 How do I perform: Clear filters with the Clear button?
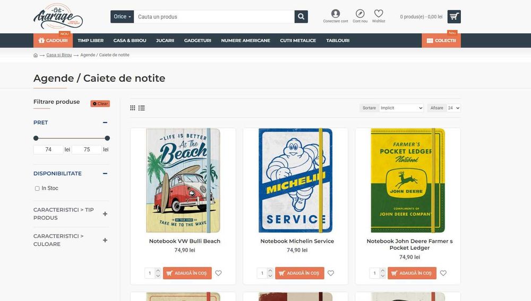tap(100, 104)
